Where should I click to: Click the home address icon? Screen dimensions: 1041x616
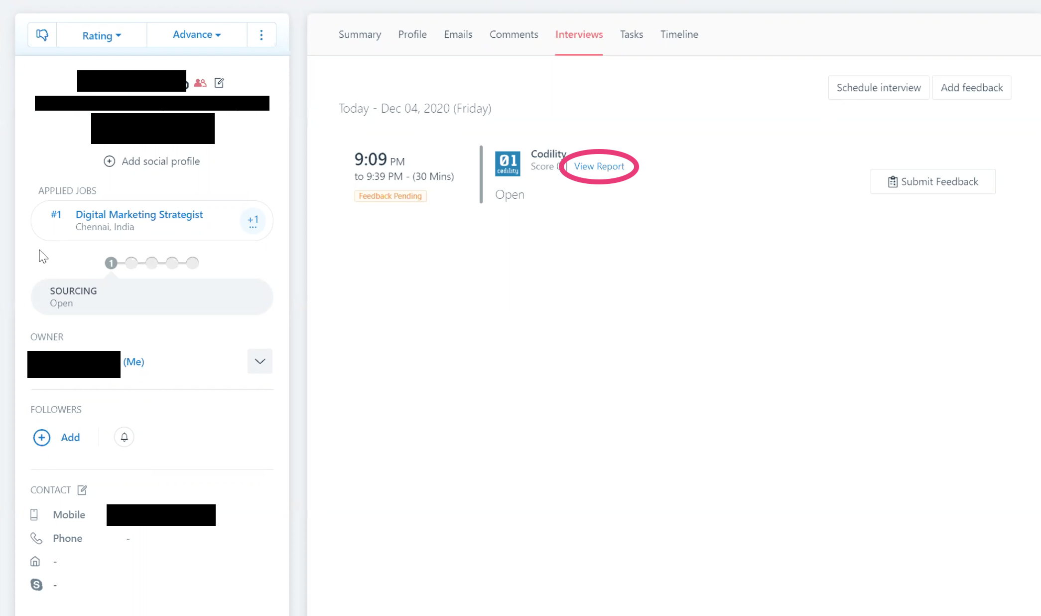click(x=35, y=562)
